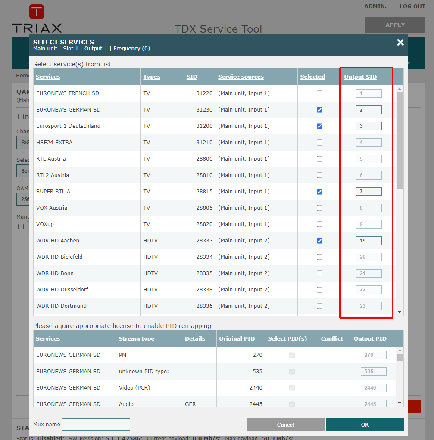Click SID 28815 cell
Image resolution: width=434 pixels, height=440 pixels.
[204, 192]
